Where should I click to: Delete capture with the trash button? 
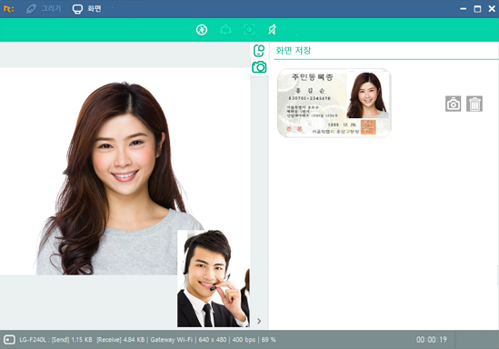[x=474, y=104]
